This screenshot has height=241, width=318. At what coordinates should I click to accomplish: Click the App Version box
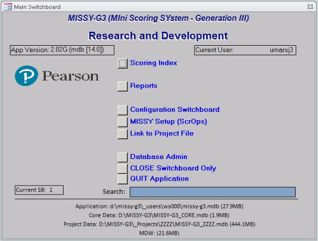click(62, 50)
